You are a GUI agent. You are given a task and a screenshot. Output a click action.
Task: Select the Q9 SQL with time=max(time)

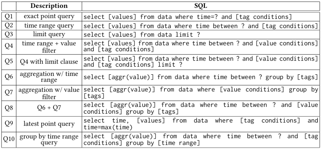point(200,124)
